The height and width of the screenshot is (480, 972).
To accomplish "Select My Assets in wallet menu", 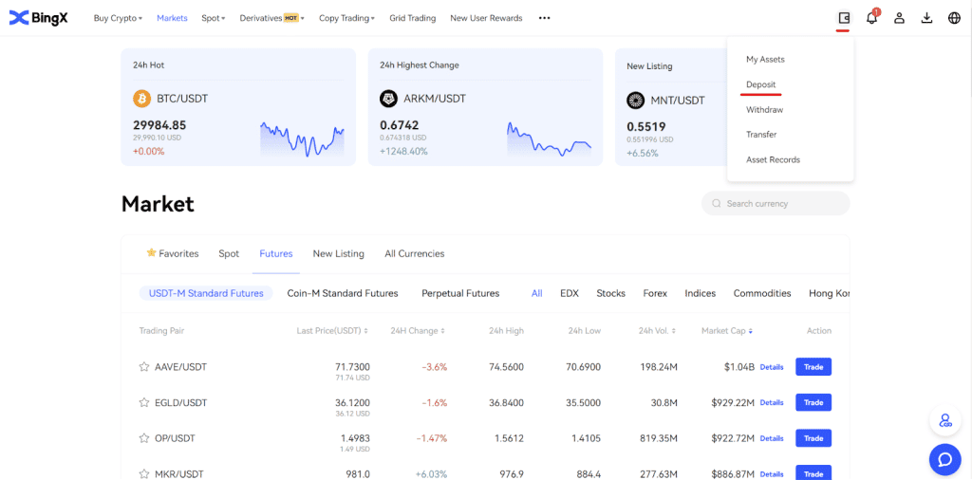I will pyautogui.click(x=765, y=60).
